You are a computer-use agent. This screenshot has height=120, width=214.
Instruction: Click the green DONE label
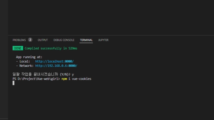(18, 48)
